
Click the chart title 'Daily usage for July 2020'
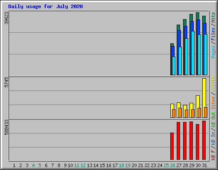46,6
